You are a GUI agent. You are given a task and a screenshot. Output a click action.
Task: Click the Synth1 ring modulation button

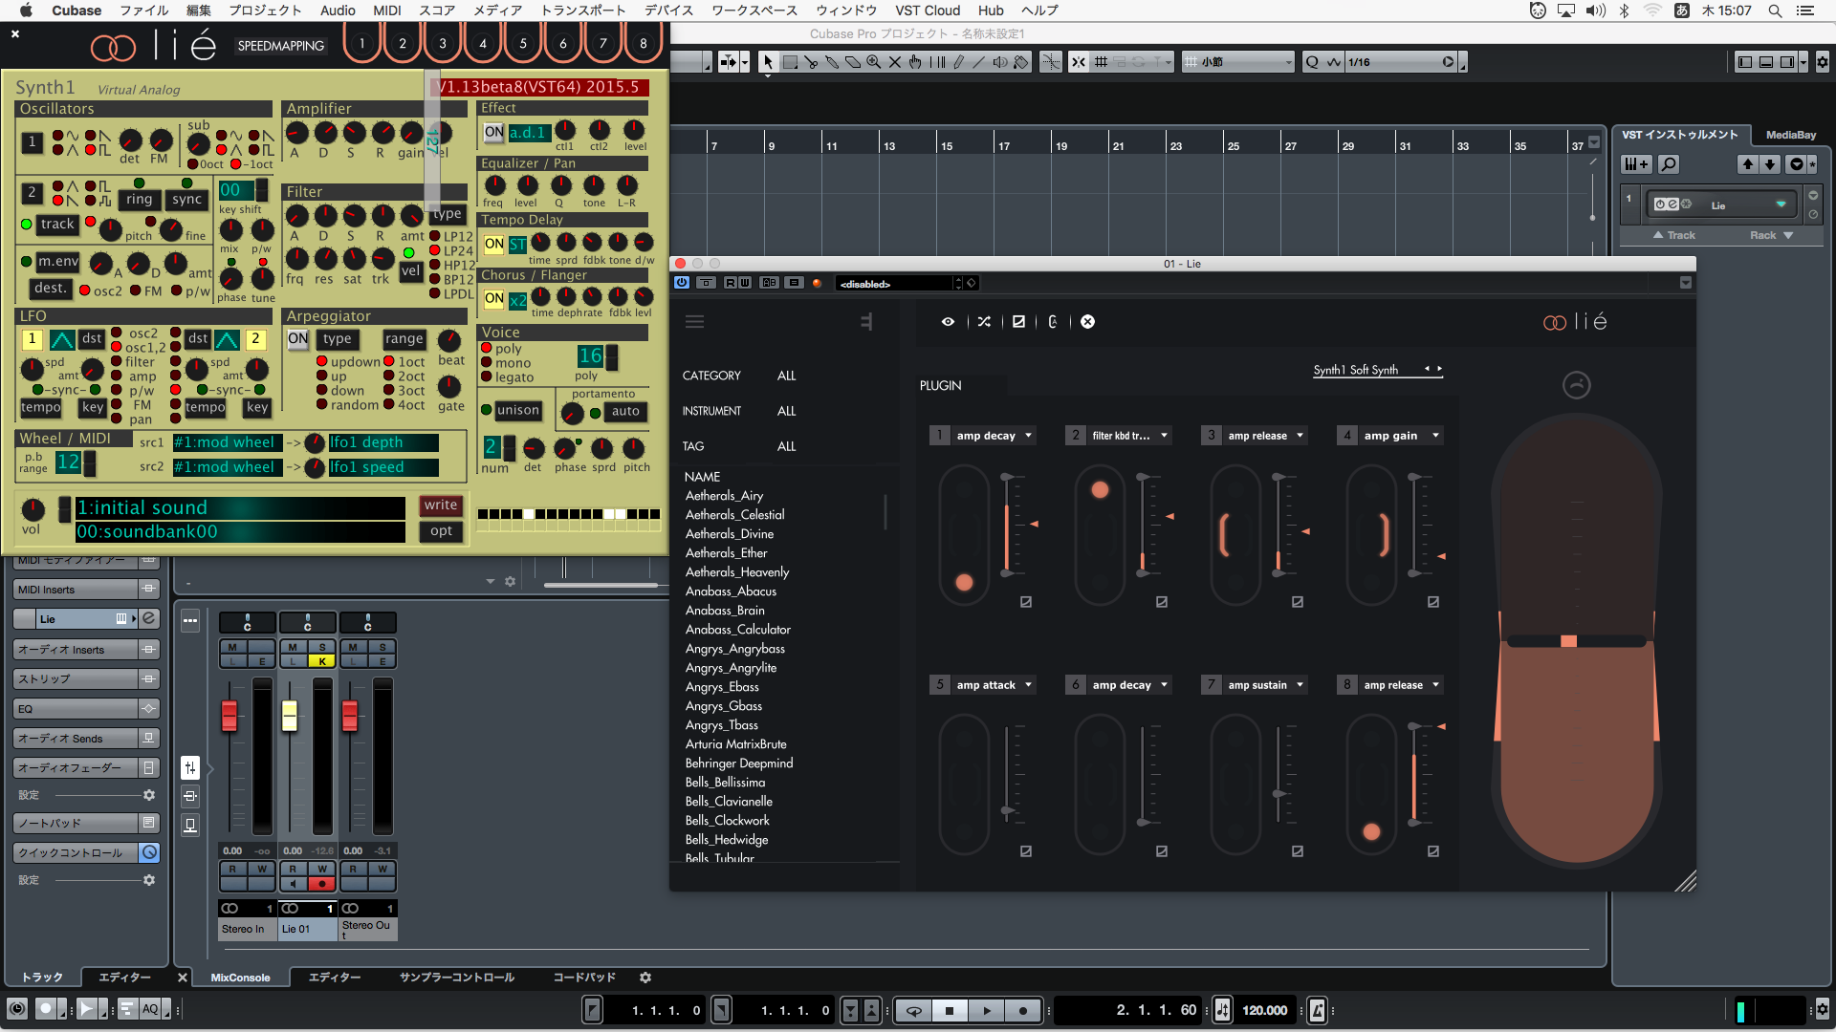pyautogui.click(x=139, y=200)
